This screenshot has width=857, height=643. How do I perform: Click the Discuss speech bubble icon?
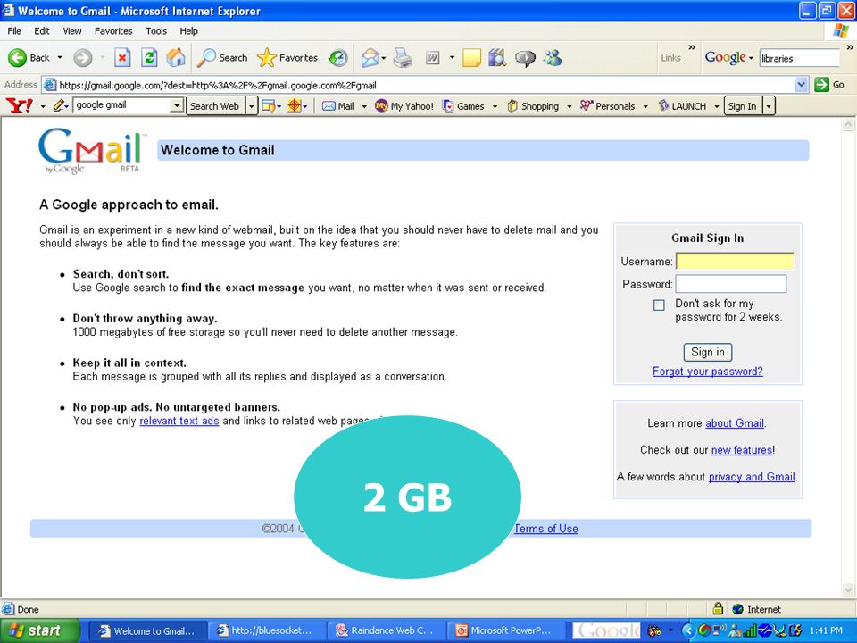click(525, 58)
